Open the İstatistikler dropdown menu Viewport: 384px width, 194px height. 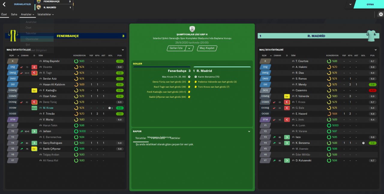coord(46,14)
